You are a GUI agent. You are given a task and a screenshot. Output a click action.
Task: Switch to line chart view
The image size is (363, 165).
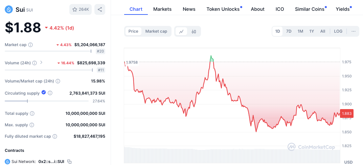coord(181,31)
